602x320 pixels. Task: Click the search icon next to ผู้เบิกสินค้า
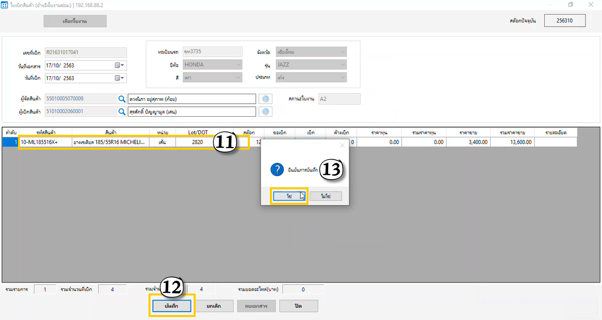(x=121, y=112)
